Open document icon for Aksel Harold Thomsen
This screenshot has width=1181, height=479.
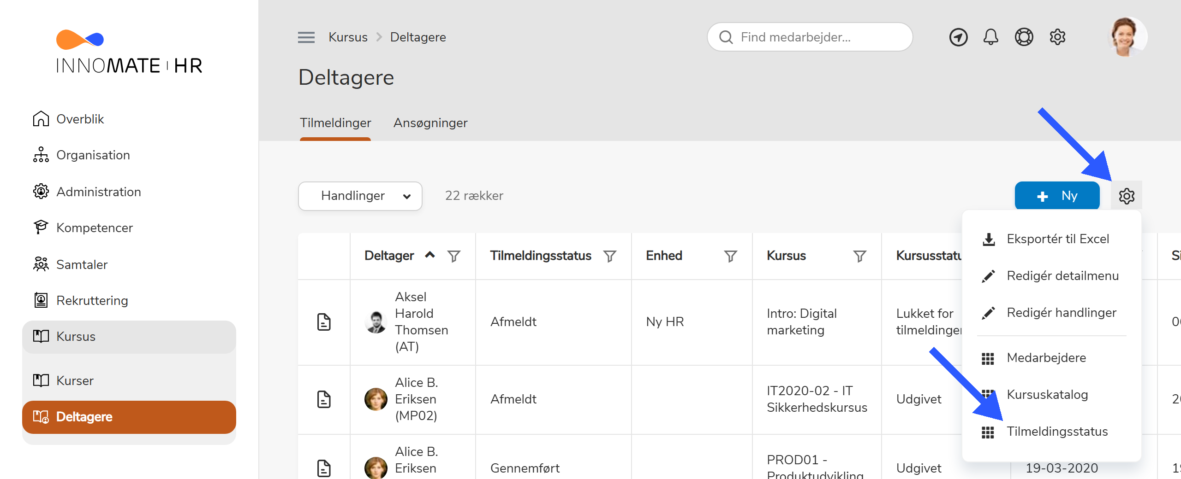tap(324, 322)
